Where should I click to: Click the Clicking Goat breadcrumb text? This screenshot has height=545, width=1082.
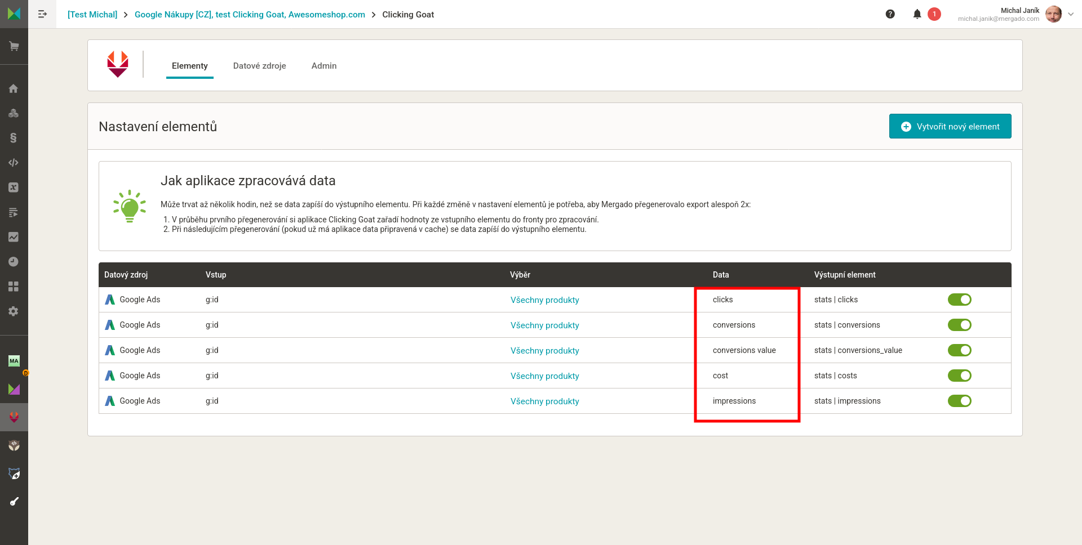pyautogui.click(x=408, y=15)
